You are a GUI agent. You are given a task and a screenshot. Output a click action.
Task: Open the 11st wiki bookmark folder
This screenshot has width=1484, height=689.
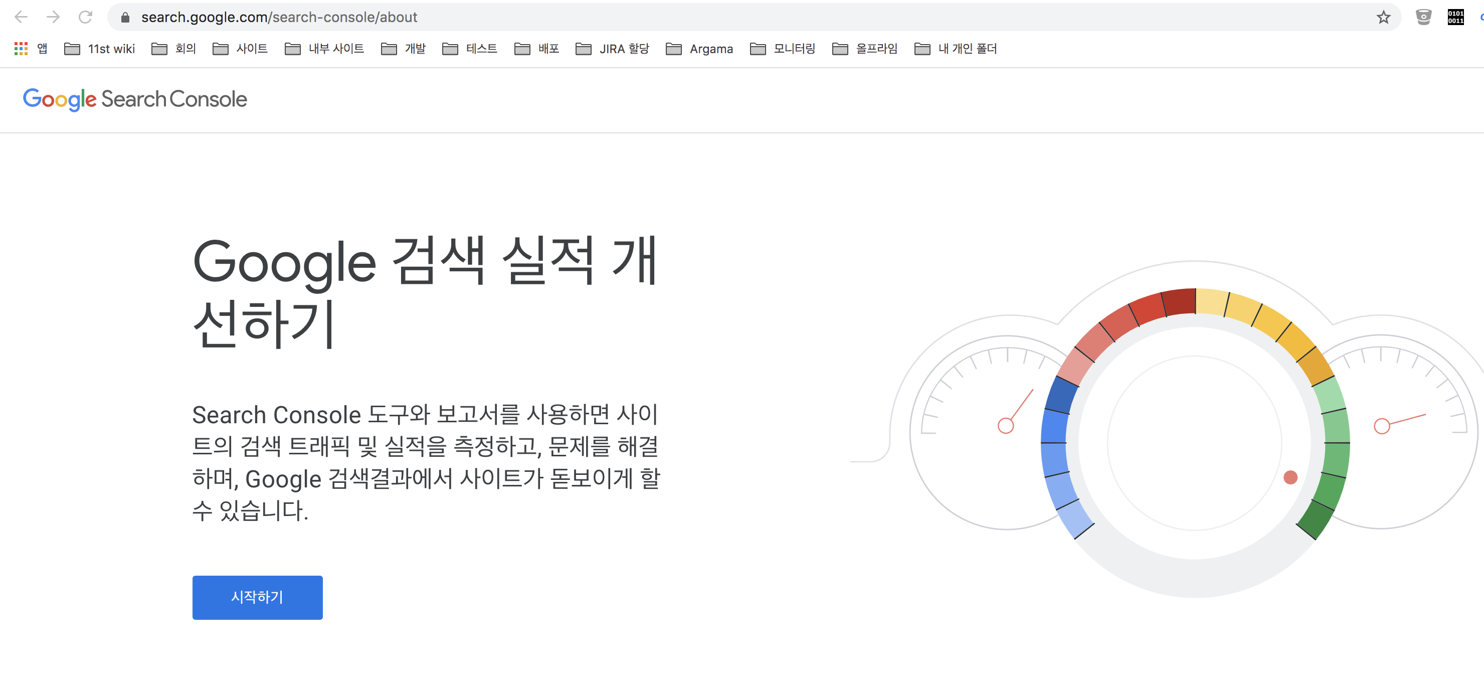100,49
